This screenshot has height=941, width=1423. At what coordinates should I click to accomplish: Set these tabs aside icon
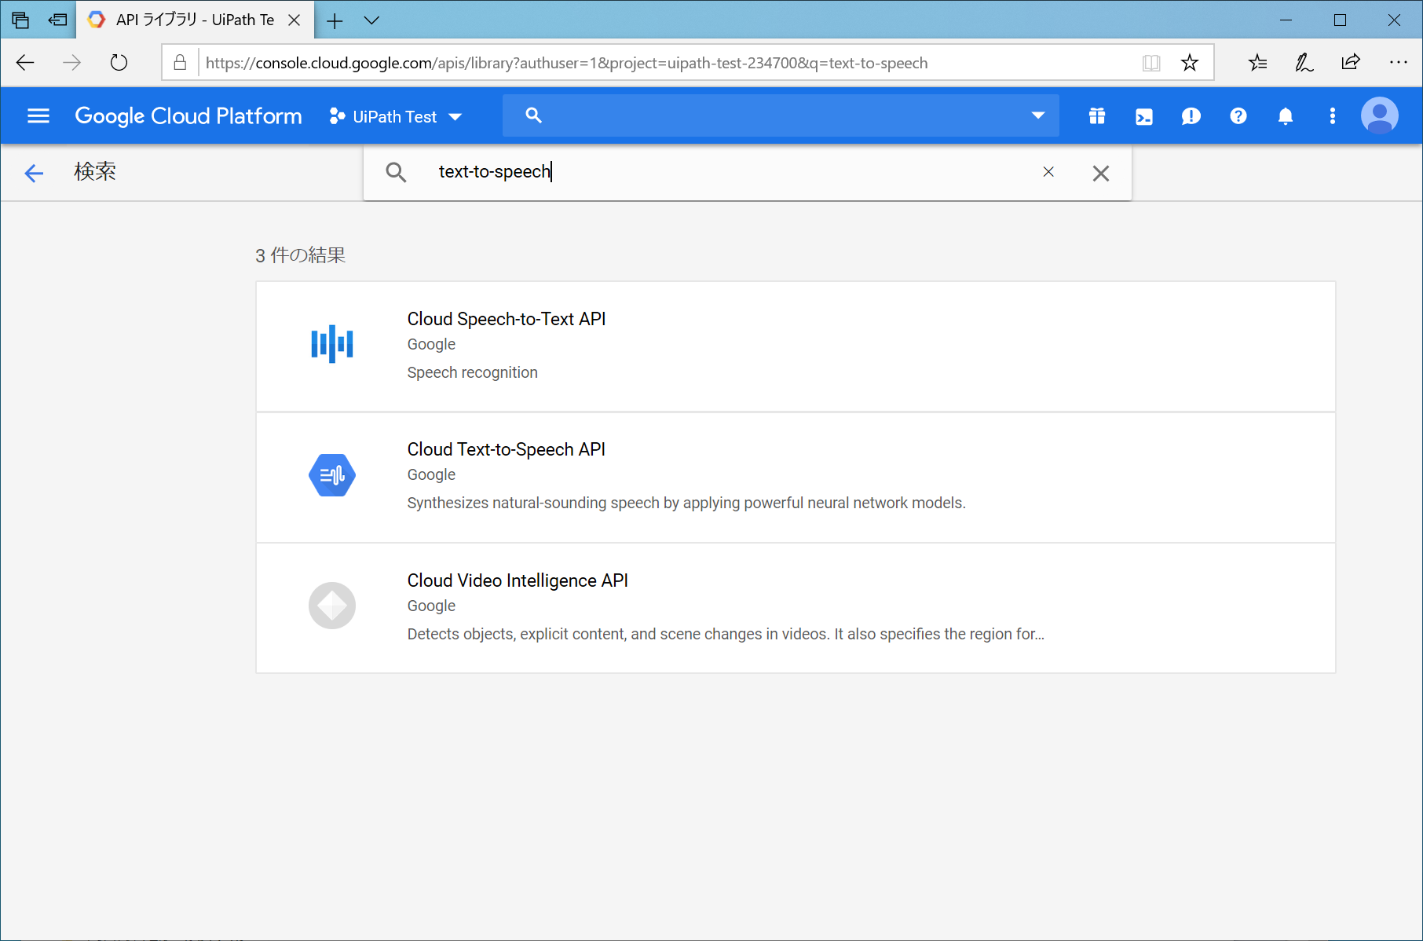57,20
